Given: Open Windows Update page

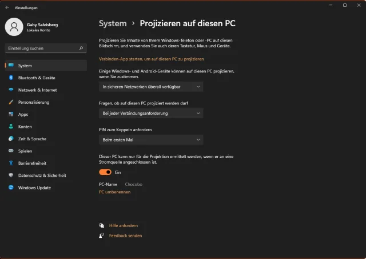Looking at the screenshot, I should 46,188.
